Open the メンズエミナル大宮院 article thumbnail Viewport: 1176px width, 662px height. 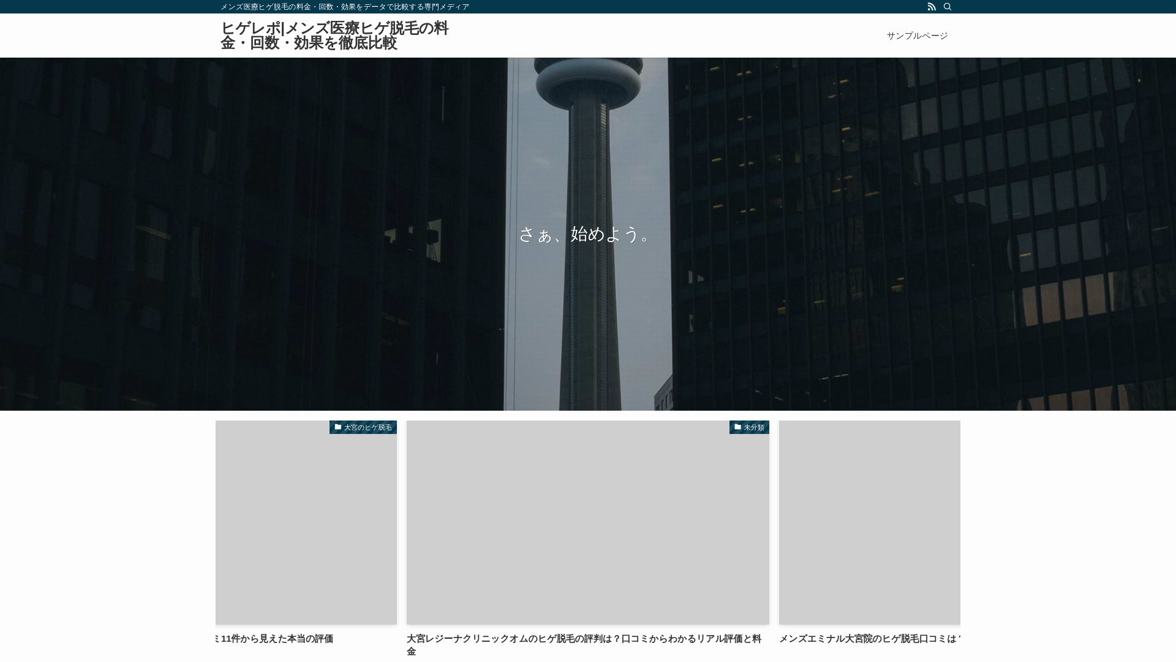(870, 522)
